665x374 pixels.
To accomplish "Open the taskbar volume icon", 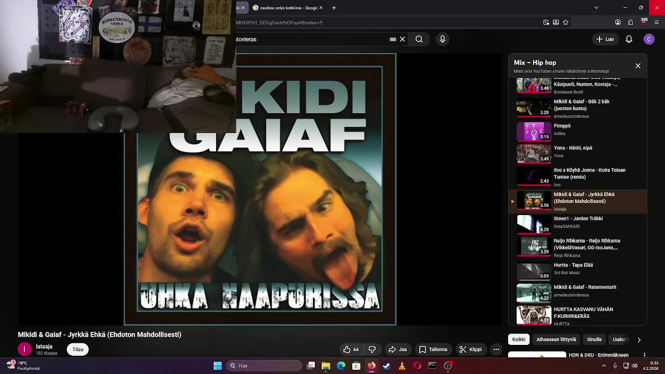I will point(634,366).
